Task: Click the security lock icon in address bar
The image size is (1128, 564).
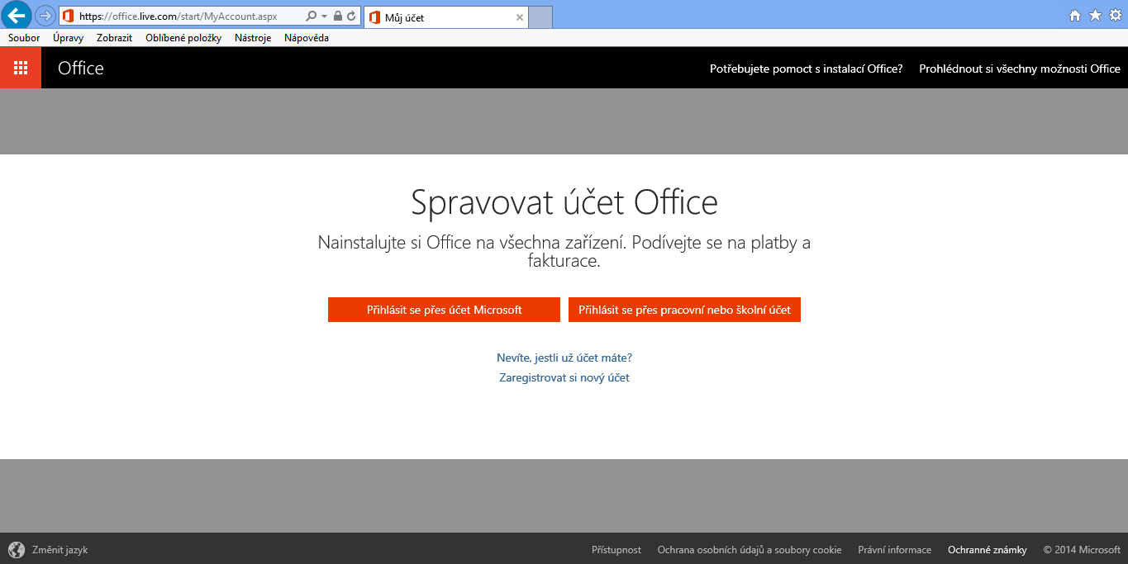Action: coord(337,16)
